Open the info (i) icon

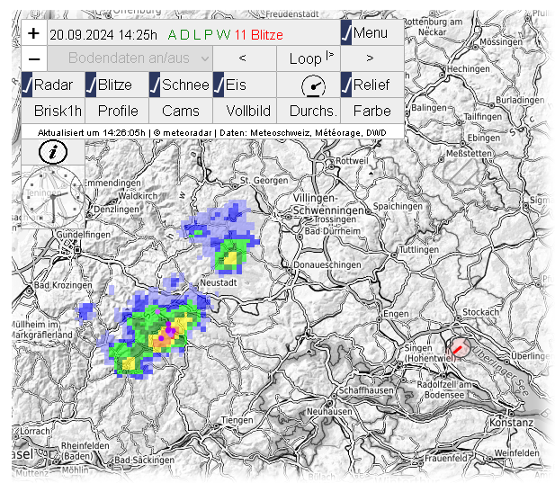(x=53, y=152)
